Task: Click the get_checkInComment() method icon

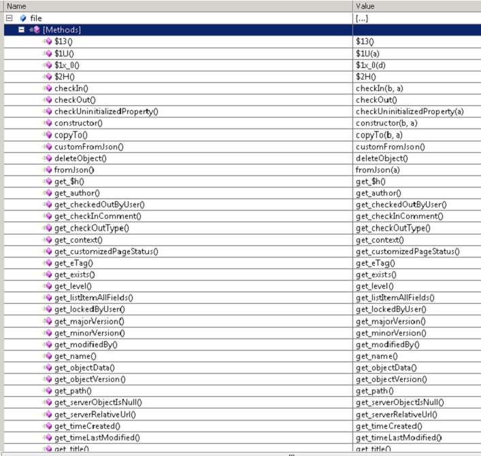Action: [x=48, y=216]
